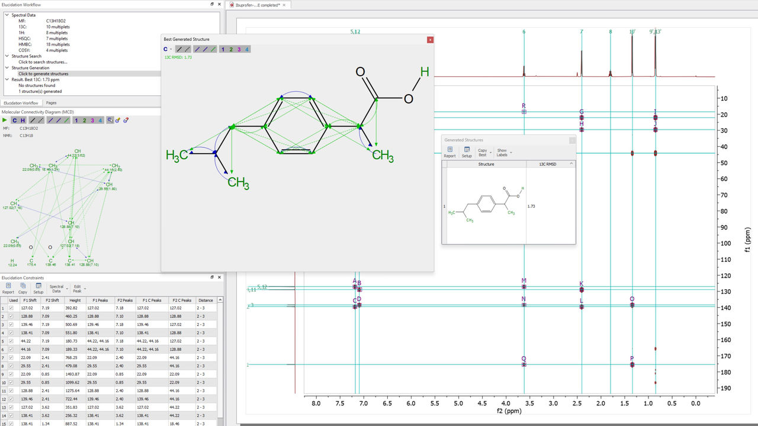Toggle the H atom button in the MCD toolbar
The image size is (758, 426).
pos(23,120)
